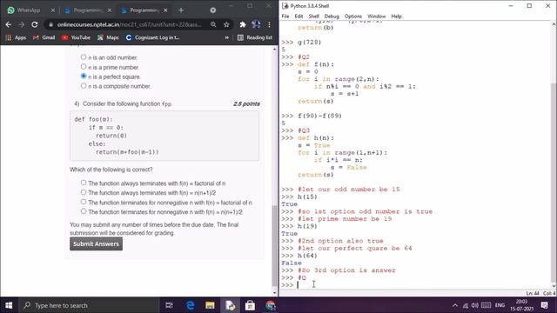The width and height of the screenshot is (557, 313).
Task: Select 'n is an odd number' option
Action: point(84,57)
